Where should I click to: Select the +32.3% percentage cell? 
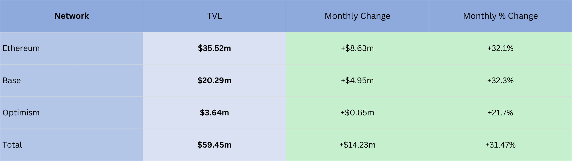(500, 80)
